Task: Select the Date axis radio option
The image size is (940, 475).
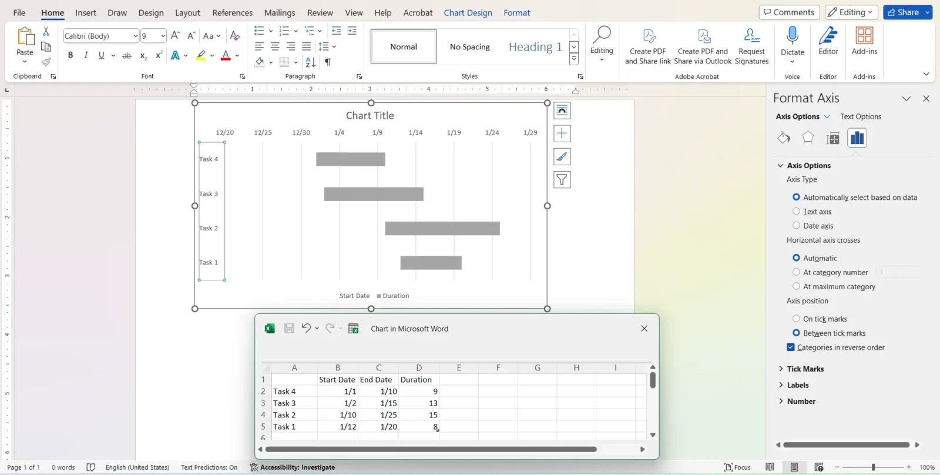Action: (x=796, y=226)
